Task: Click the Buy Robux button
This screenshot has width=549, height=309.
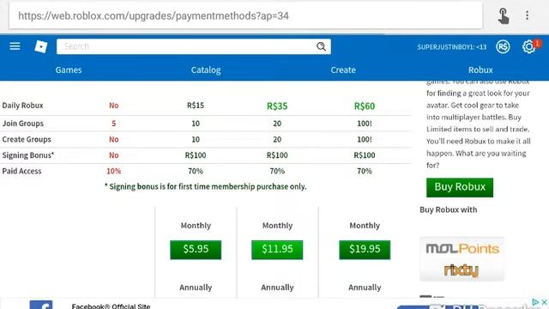Action: pos(460,187)
